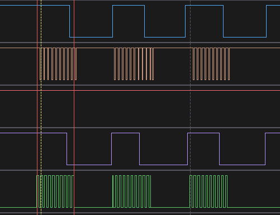The width and height of the screenshot is (280, 215).
Task: Click the flat red horizontal signal trace
Action: pos(140,91)
